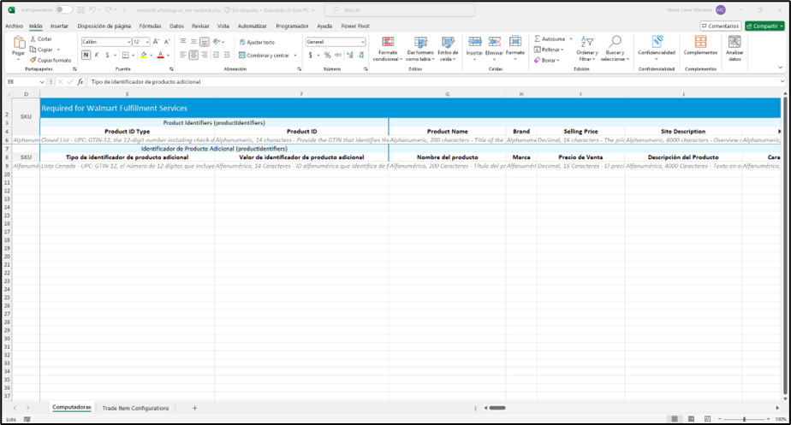Viewport: 791px width, 425px height.
Task: Decrease the cell indent
Action: click(217, 55)
